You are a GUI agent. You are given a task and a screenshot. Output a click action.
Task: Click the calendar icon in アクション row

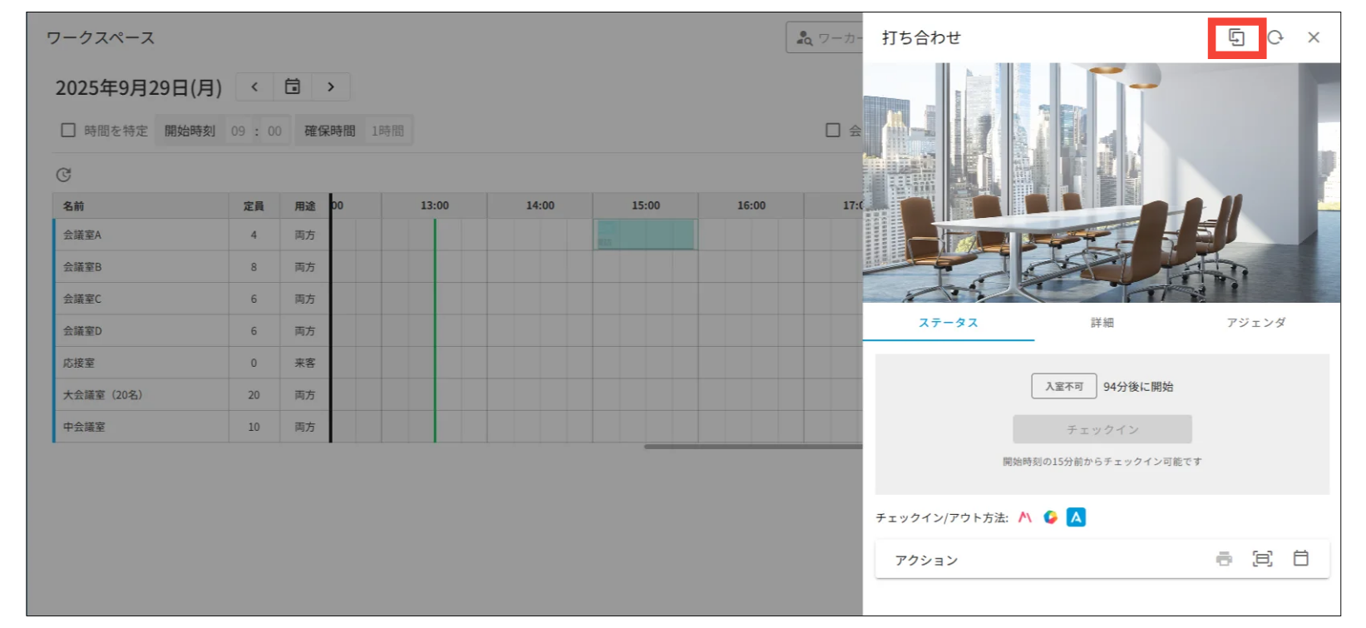click(1301, 559)
